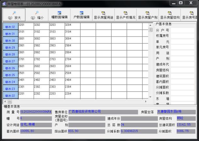199x141 pixels.
Task: Click the empty 建成年份 field
Action: point(139,118)
